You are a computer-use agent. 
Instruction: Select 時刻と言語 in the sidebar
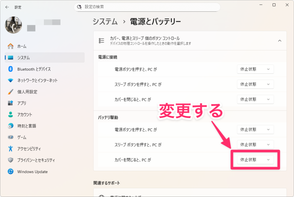pos(26,126)
